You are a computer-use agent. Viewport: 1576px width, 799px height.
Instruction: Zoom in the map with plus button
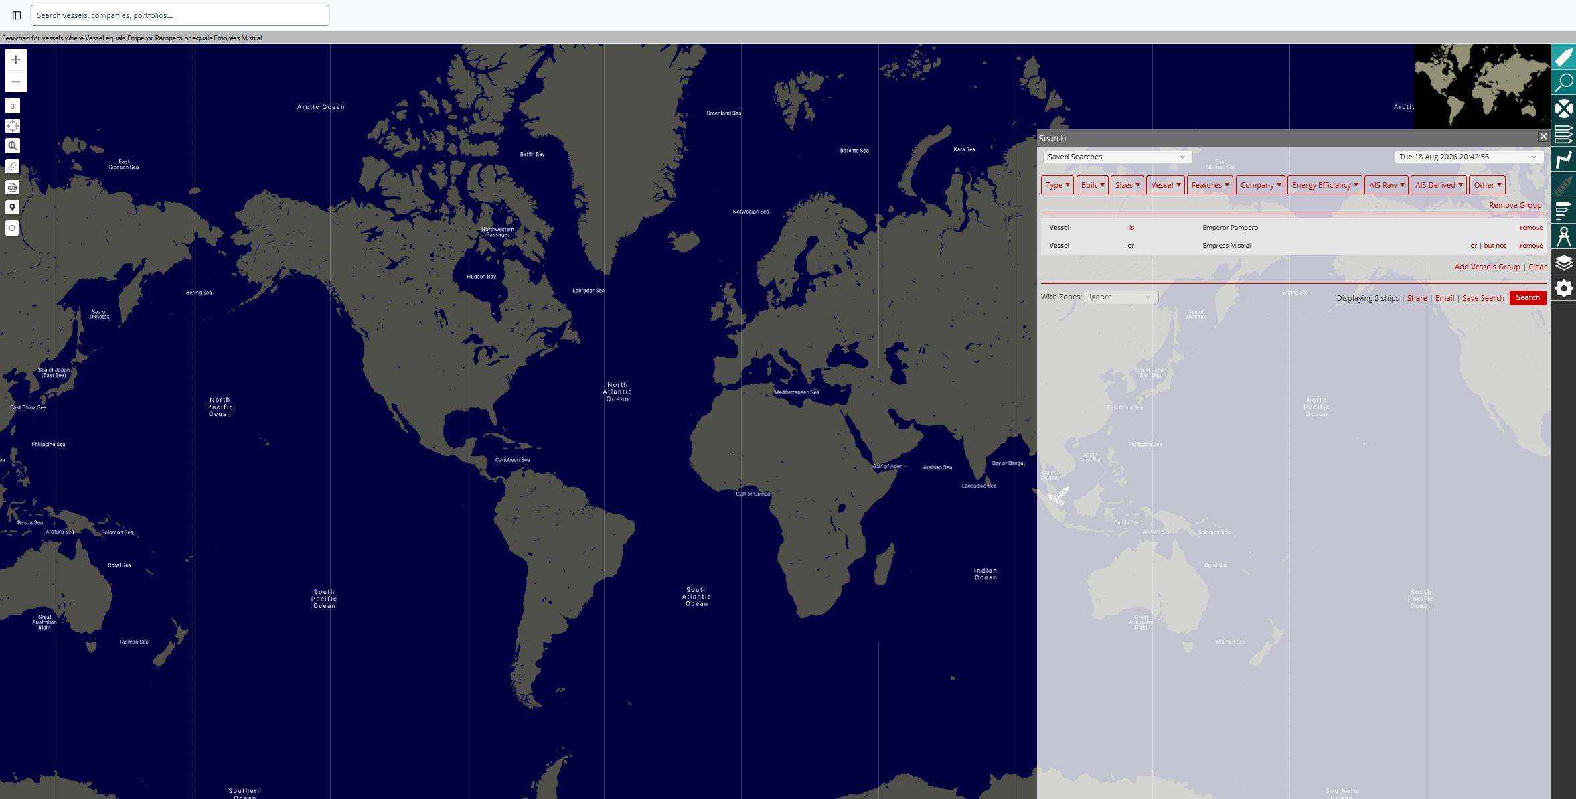pos(16,60)
